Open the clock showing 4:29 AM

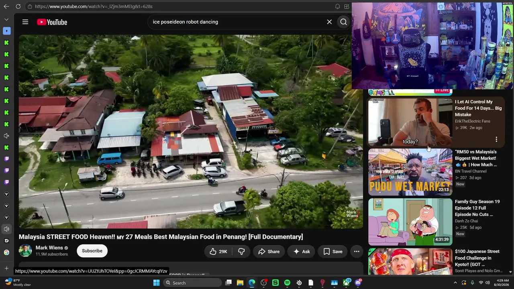[x=502, y=283]
